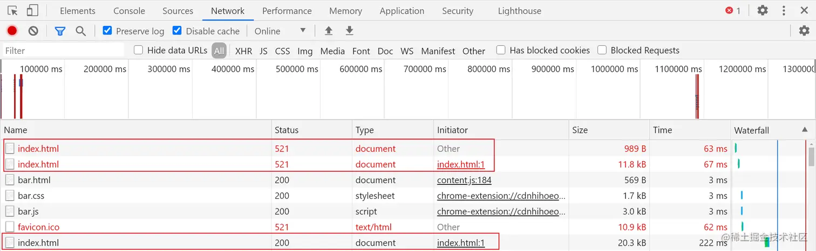Open DevTools settings gear in tab bar
This screenshot has width=816, height=251.
[x=763, y=10]
